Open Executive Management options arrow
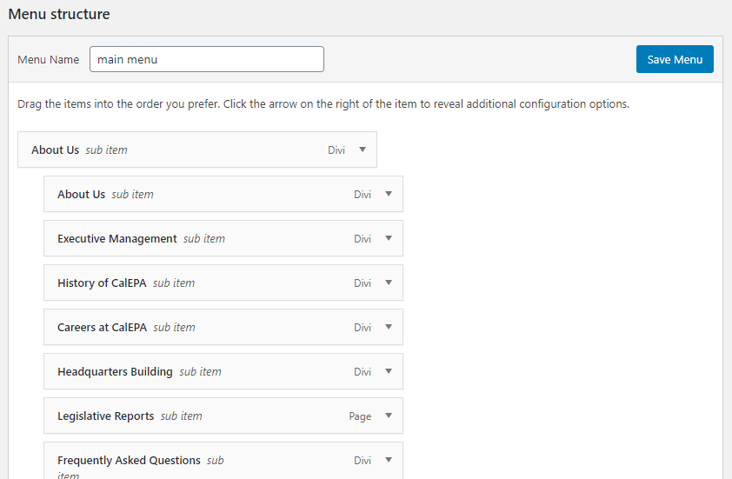Image resolution: width=732 pixels, height=479 pixels. (x=389, y=238)
